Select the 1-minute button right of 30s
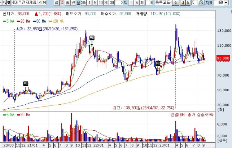The width and height of the screenshot is (232, 148). point(89,3)
